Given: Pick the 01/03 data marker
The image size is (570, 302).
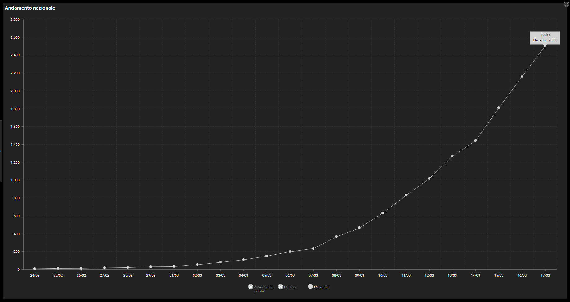Looking at the screenshot, I should point(174,266).
